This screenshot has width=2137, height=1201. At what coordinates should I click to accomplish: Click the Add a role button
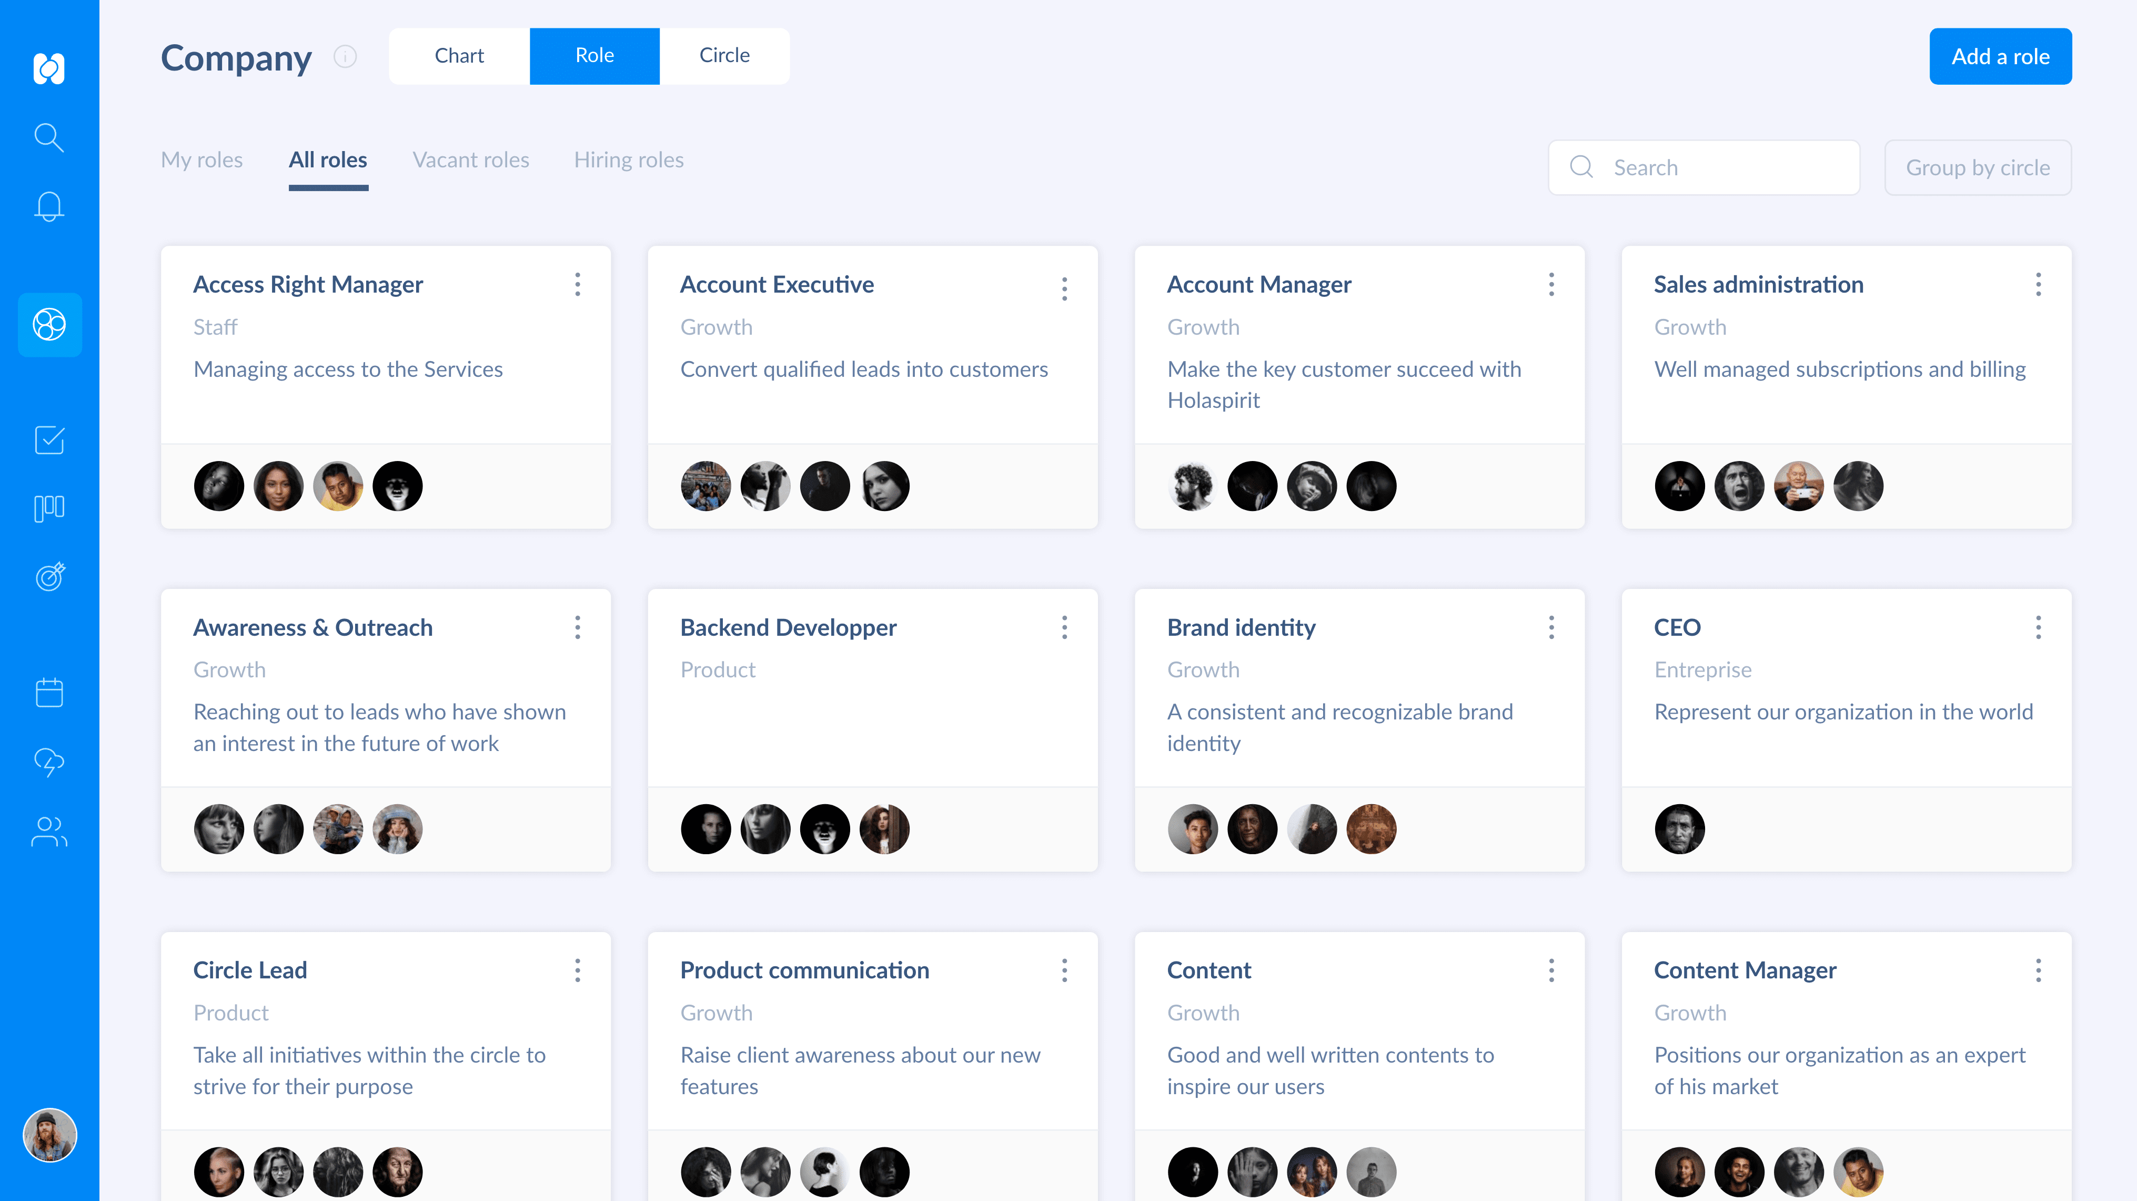pos(2000,56)
